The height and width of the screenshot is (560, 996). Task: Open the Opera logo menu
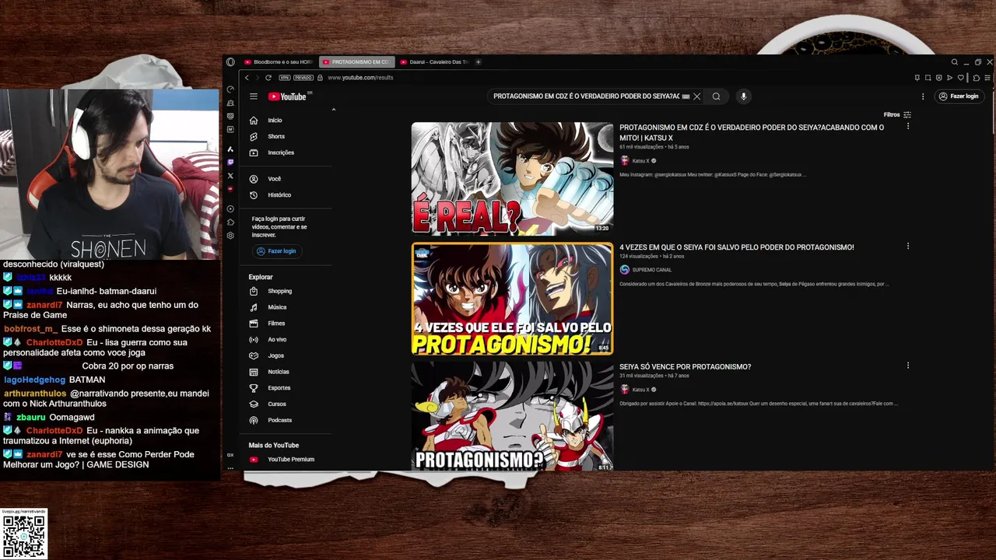[x=230, y=62]
